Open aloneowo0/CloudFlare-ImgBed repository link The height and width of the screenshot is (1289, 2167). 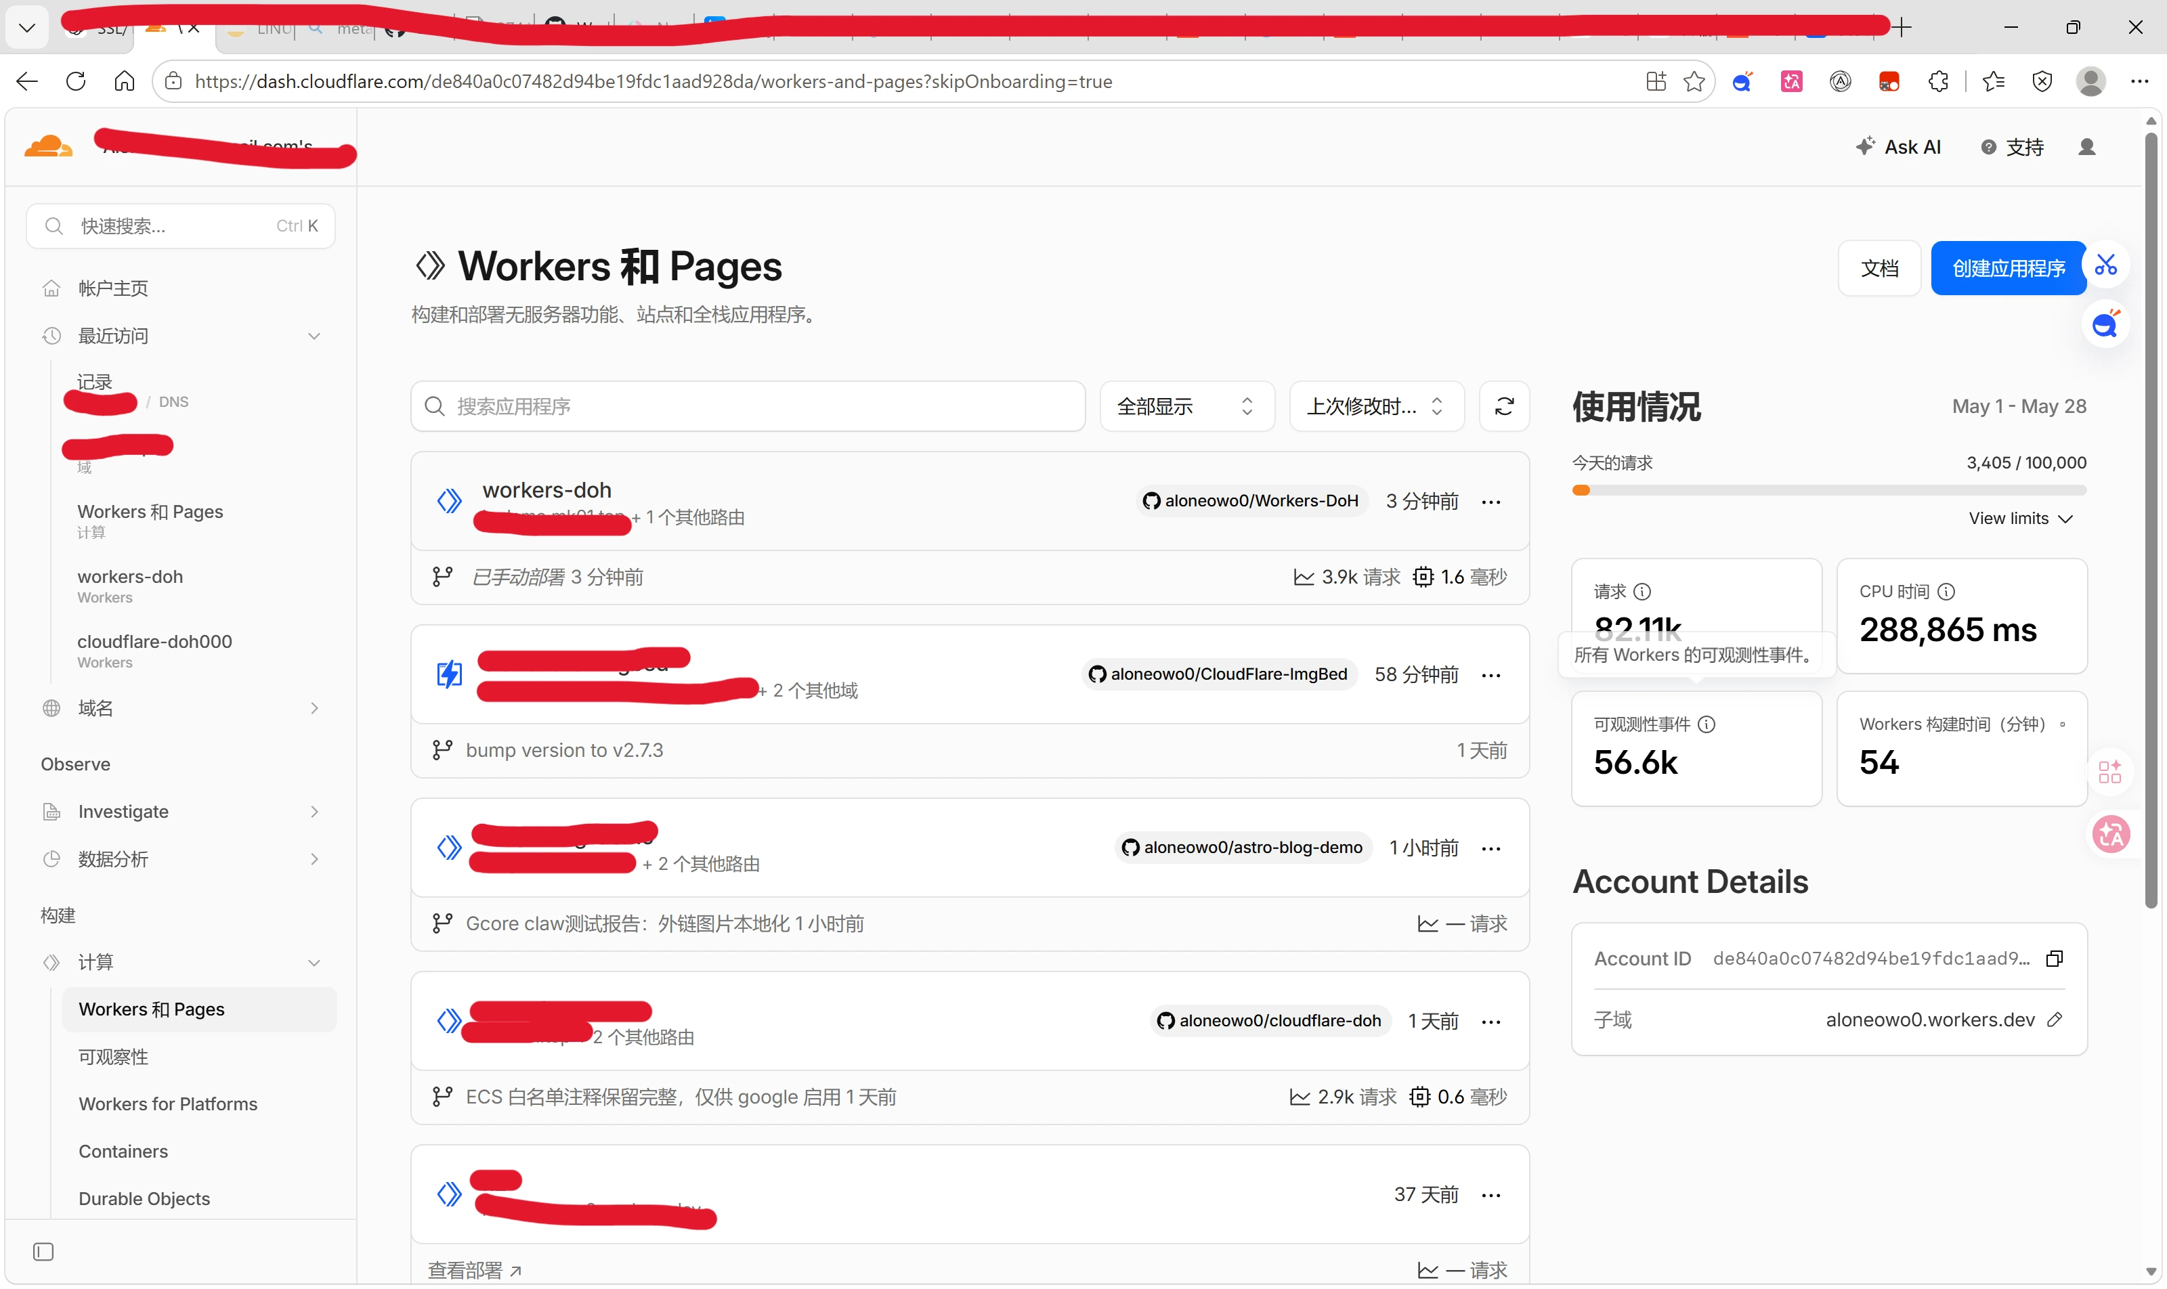[1219, 674]
